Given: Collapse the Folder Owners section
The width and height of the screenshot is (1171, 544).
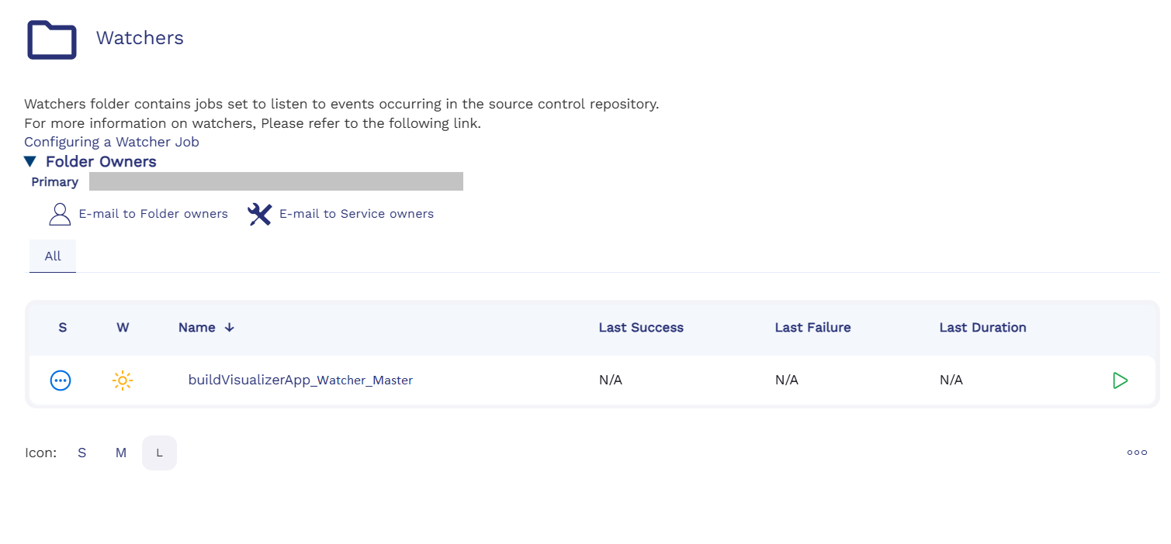Looking at the screenshot, I should click(x=30, y=162).
